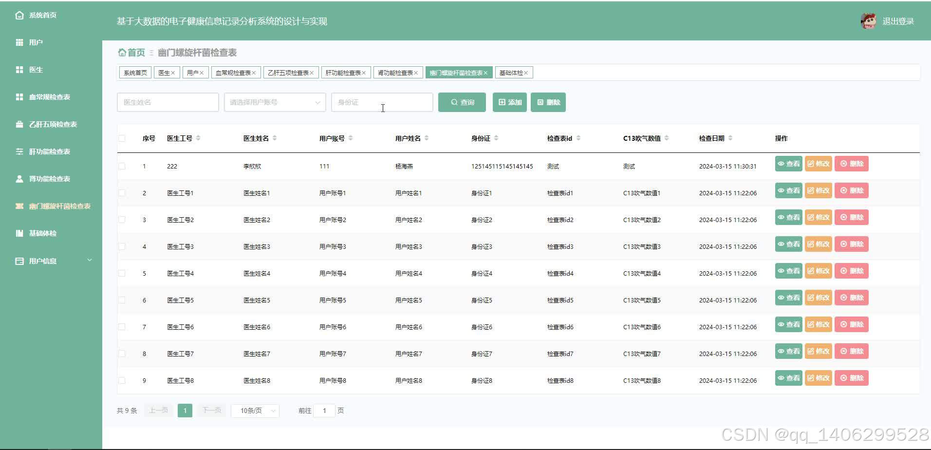
Task: Click the avatar next to 退出登录
Action: coord(870,21)
